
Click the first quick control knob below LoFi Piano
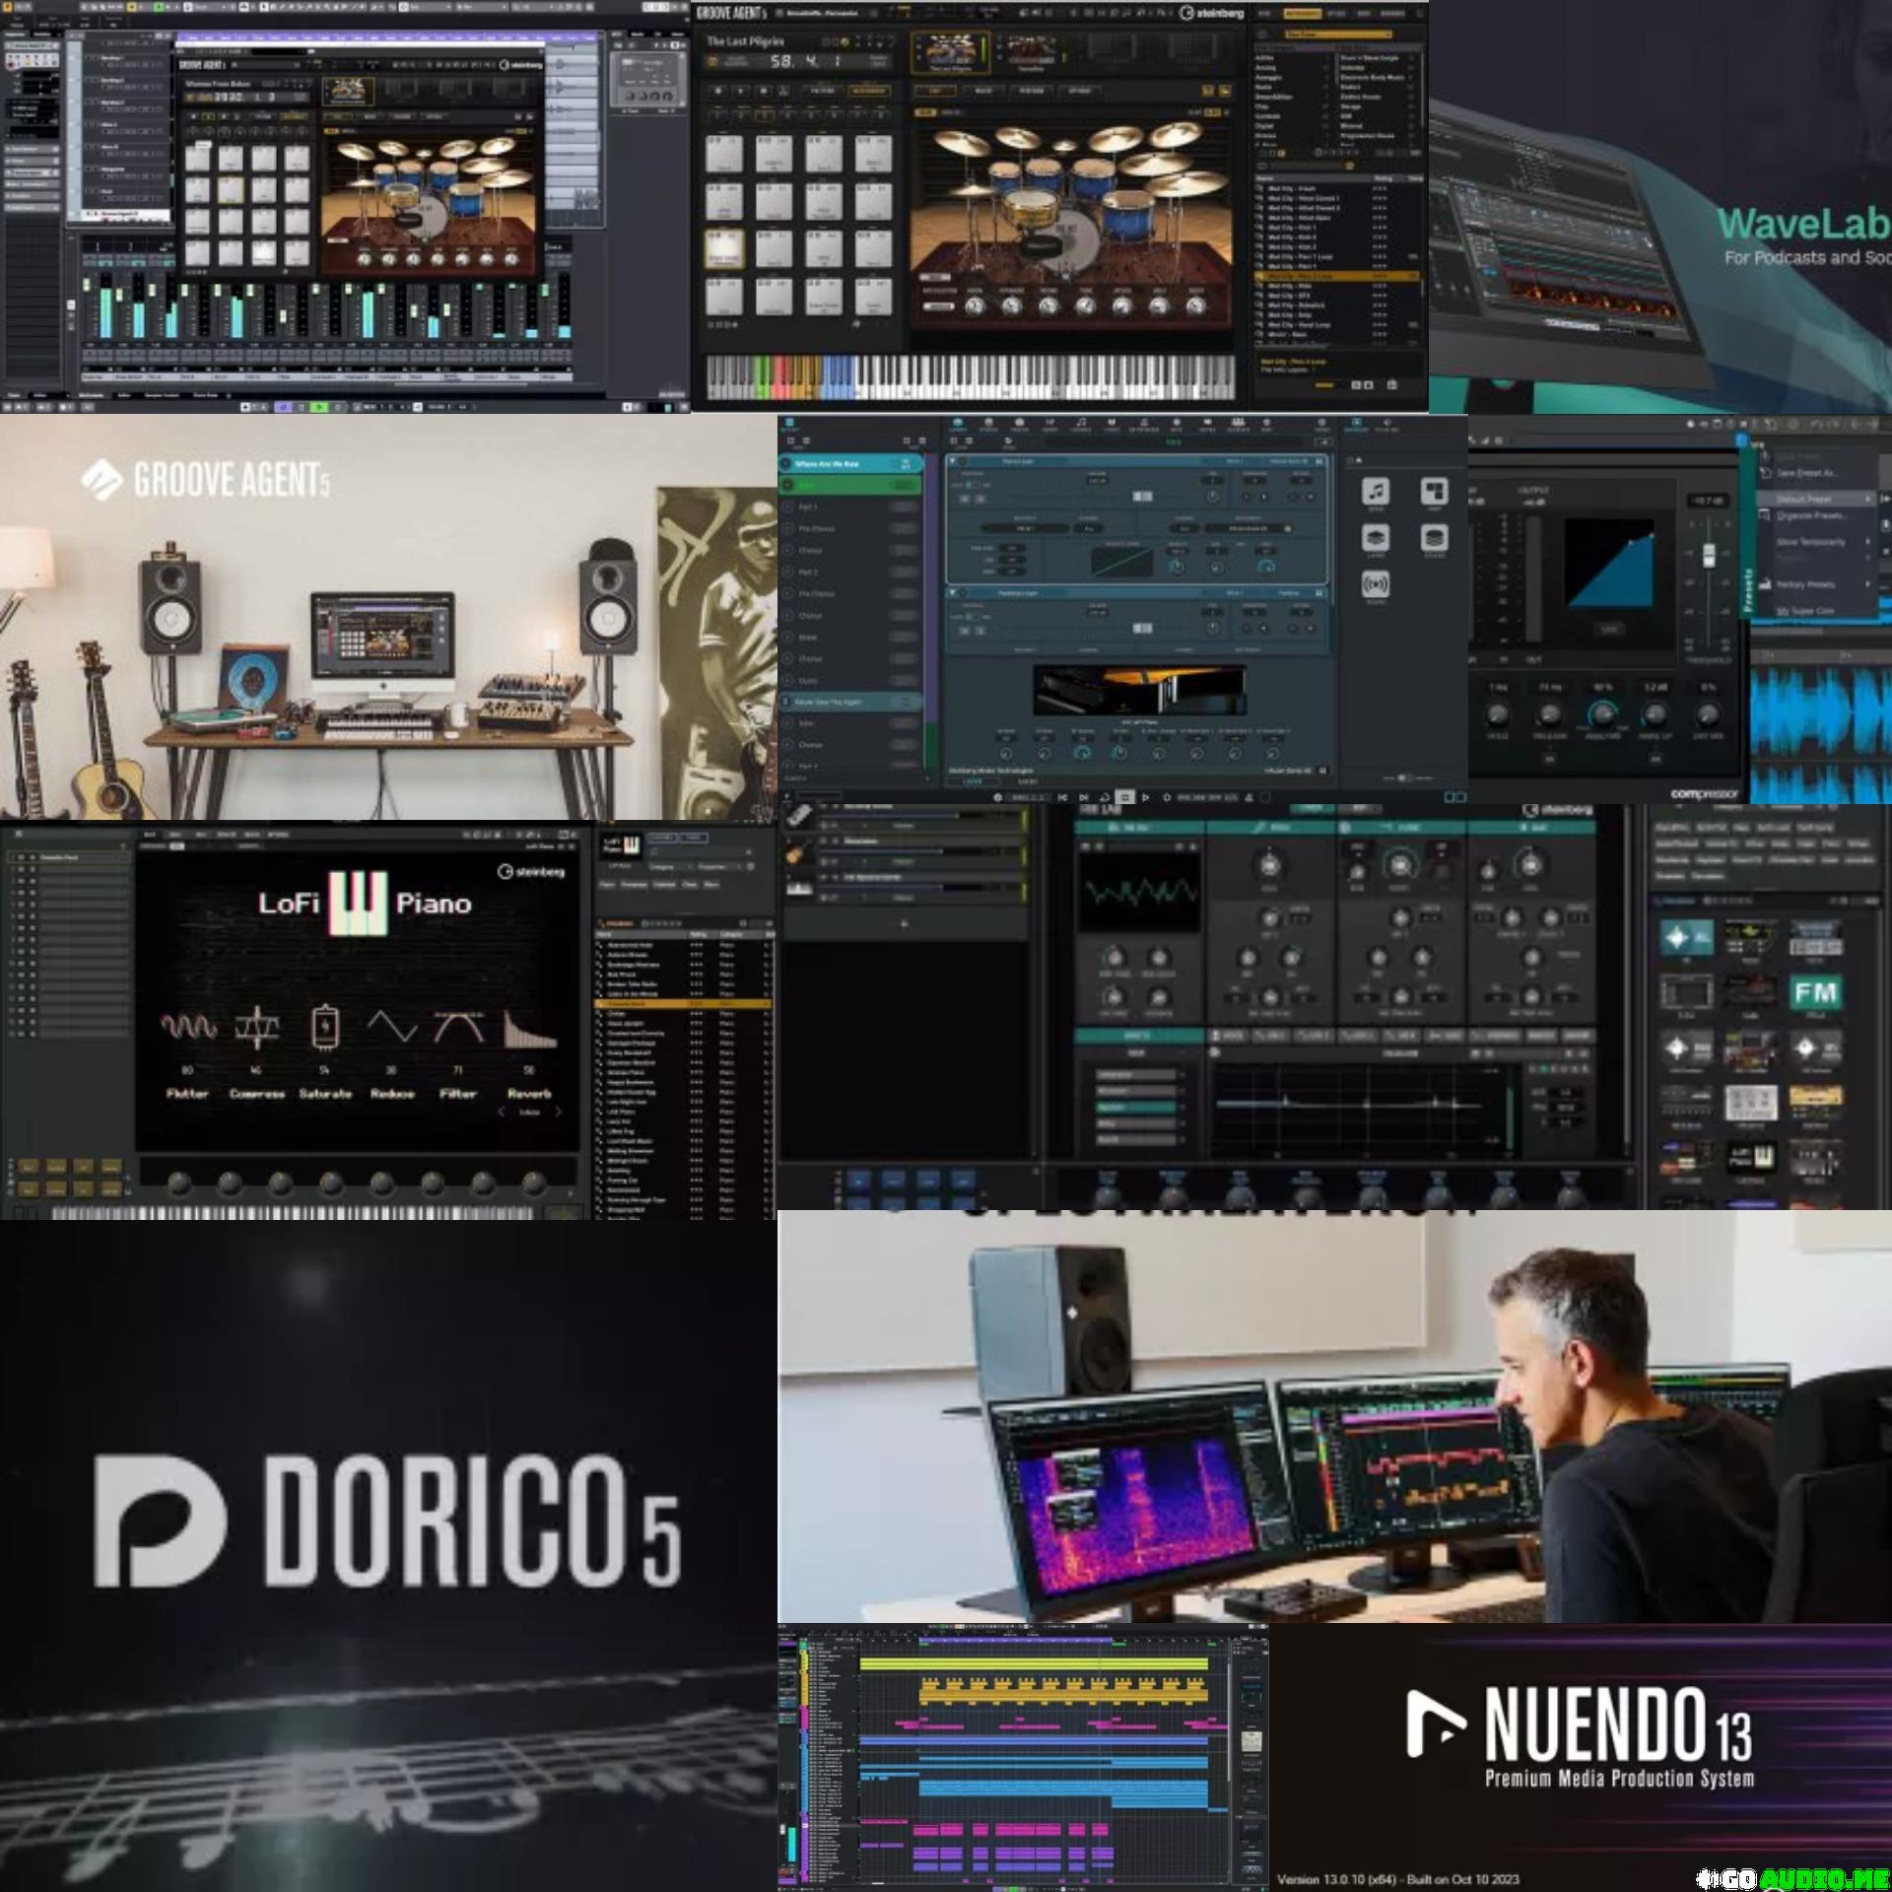(x=178, y=1182)
